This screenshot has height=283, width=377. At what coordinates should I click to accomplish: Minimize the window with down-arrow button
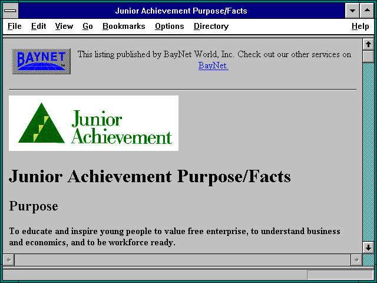pyautogui.click(x=352, y=11)
